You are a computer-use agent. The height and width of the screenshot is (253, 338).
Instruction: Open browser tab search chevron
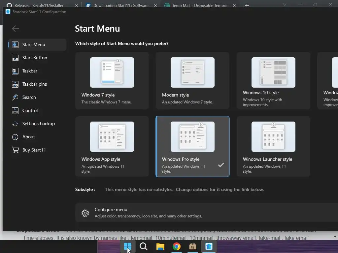click(x=285, y=5)
